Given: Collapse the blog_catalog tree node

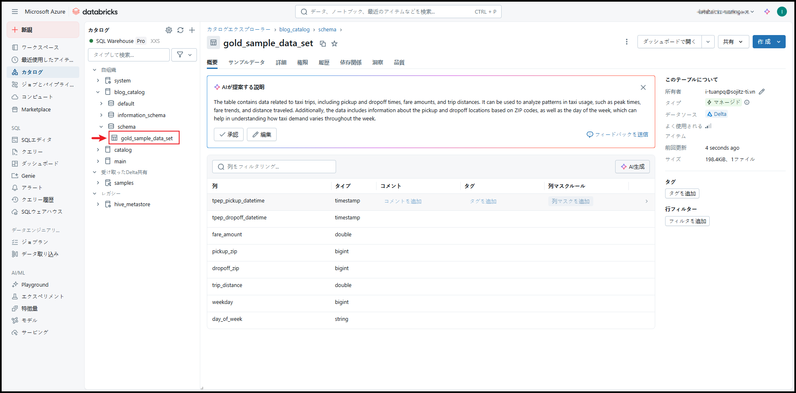Looking at the screenshot, I should (x=98, y=92).
